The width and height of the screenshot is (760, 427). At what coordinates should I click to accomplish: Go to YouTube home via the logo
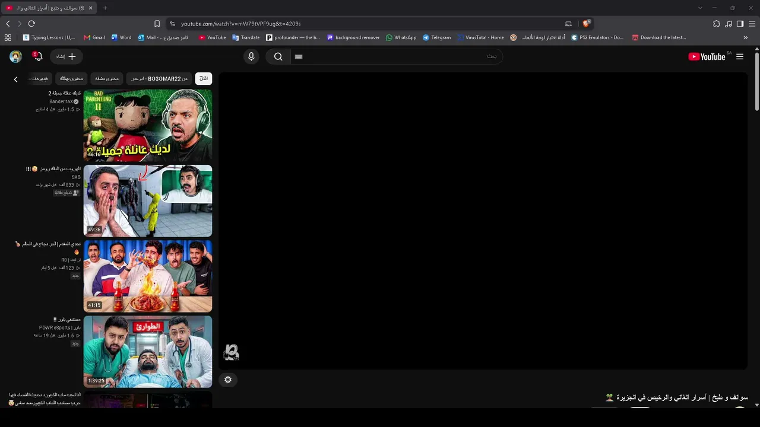click(707, 56)
